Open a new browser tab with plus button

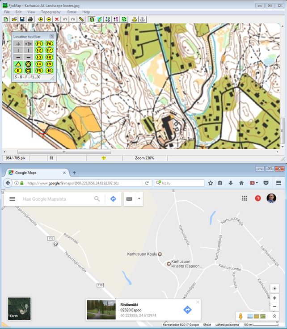[x=74, y=173]
